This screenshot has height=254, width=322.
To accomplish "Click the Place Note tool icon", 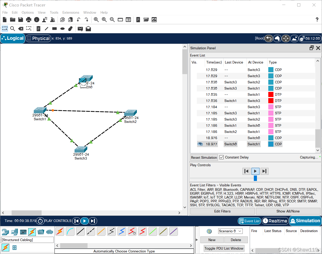I will click(x=38, y=29).
